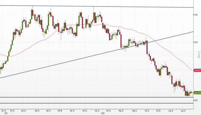Click the Apr 16 date label

(x=96, y=110)
